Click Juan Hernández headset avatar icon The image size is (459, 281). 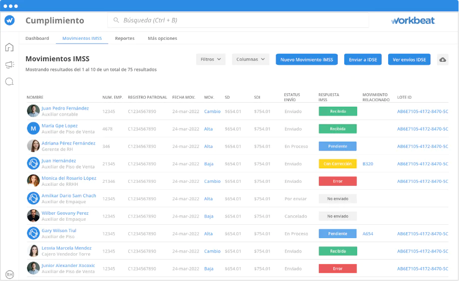[x=33, y=163]
